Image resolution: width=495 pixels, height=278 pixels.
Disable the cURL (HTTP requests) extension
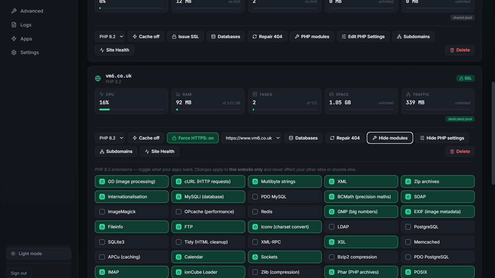click(x=208, y=181)
